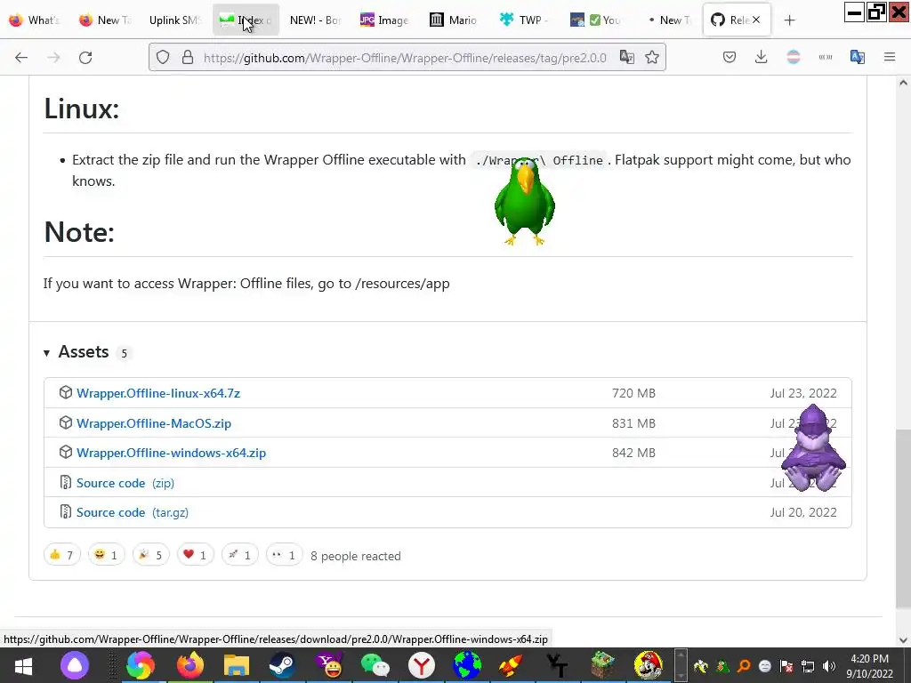Open the volume control in system tray
Viewport: 911px width, 683px height.
[829, 666]
